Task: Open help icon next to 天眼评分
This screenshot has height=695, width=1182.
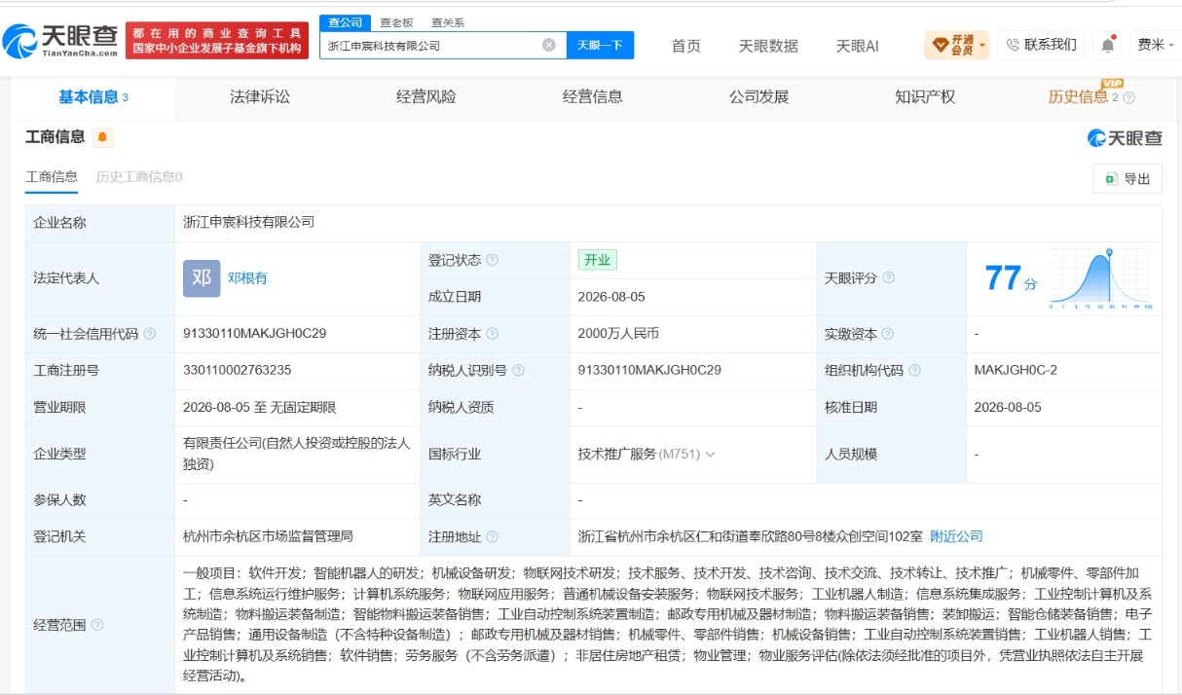Action: click(888, 278)
